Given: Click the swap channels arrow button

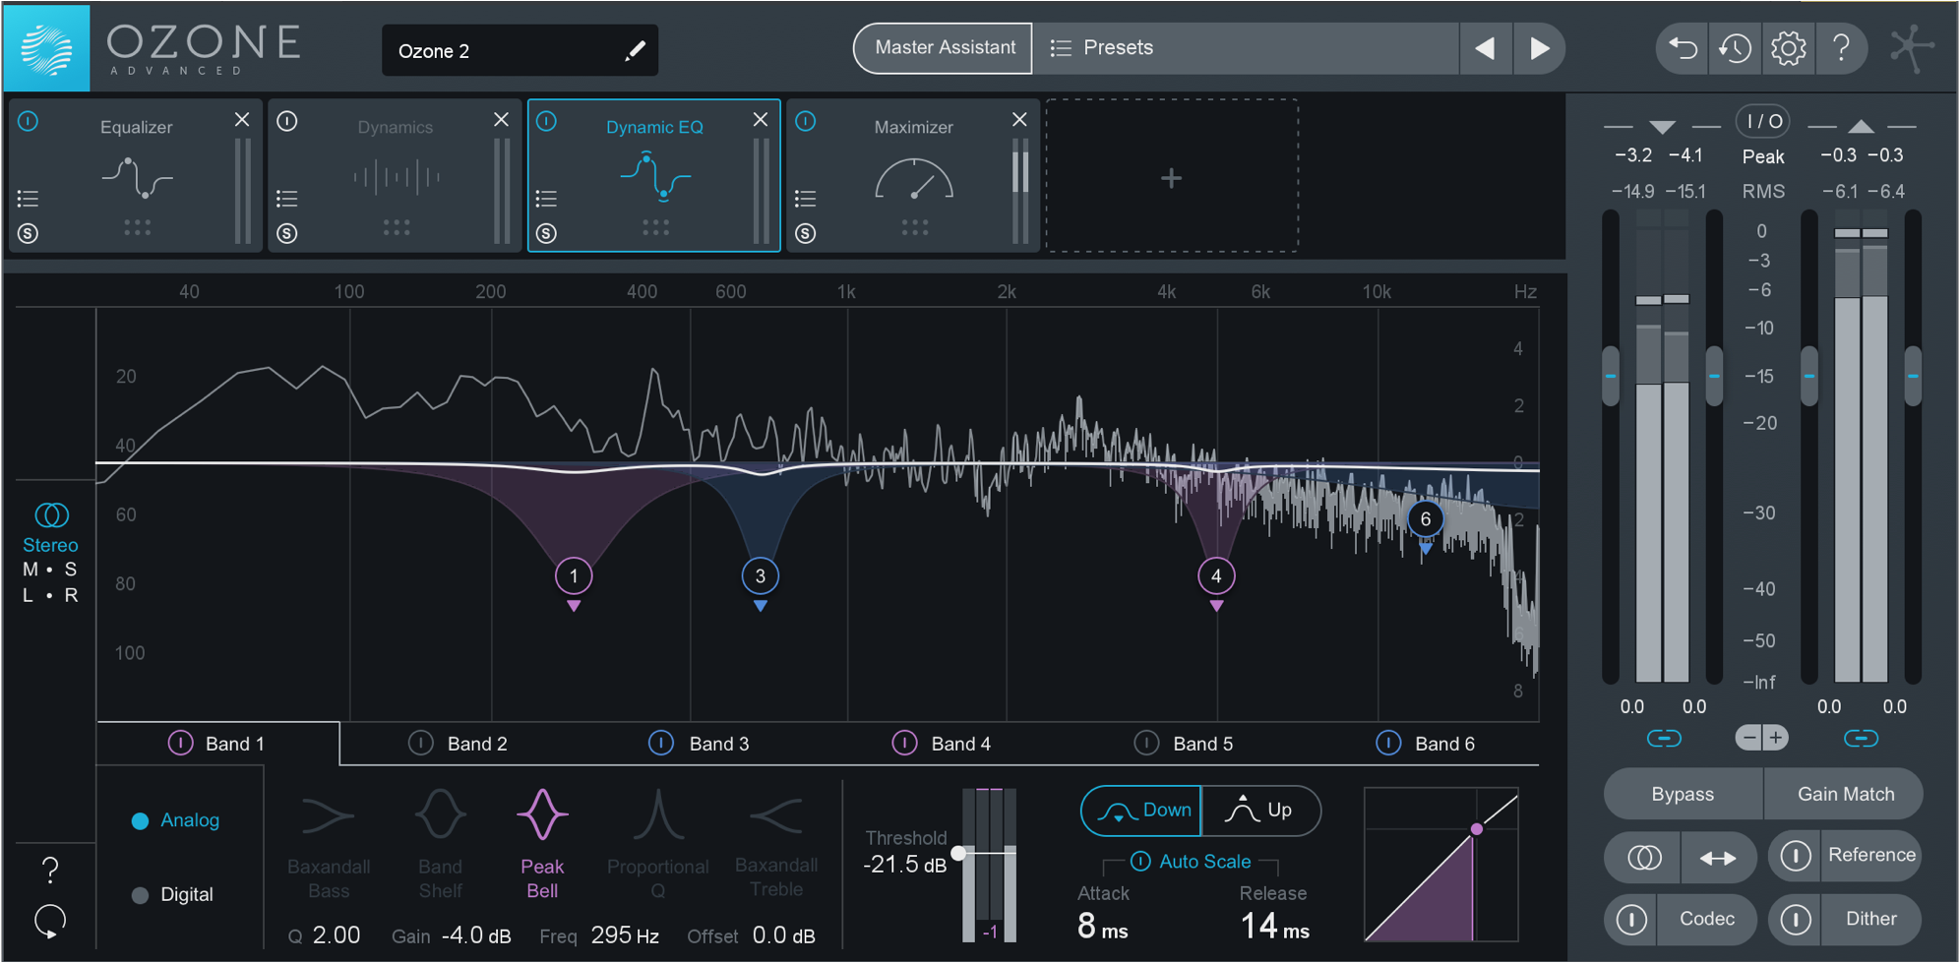Looking at the screenshot, I should [x=1718, y=858].
